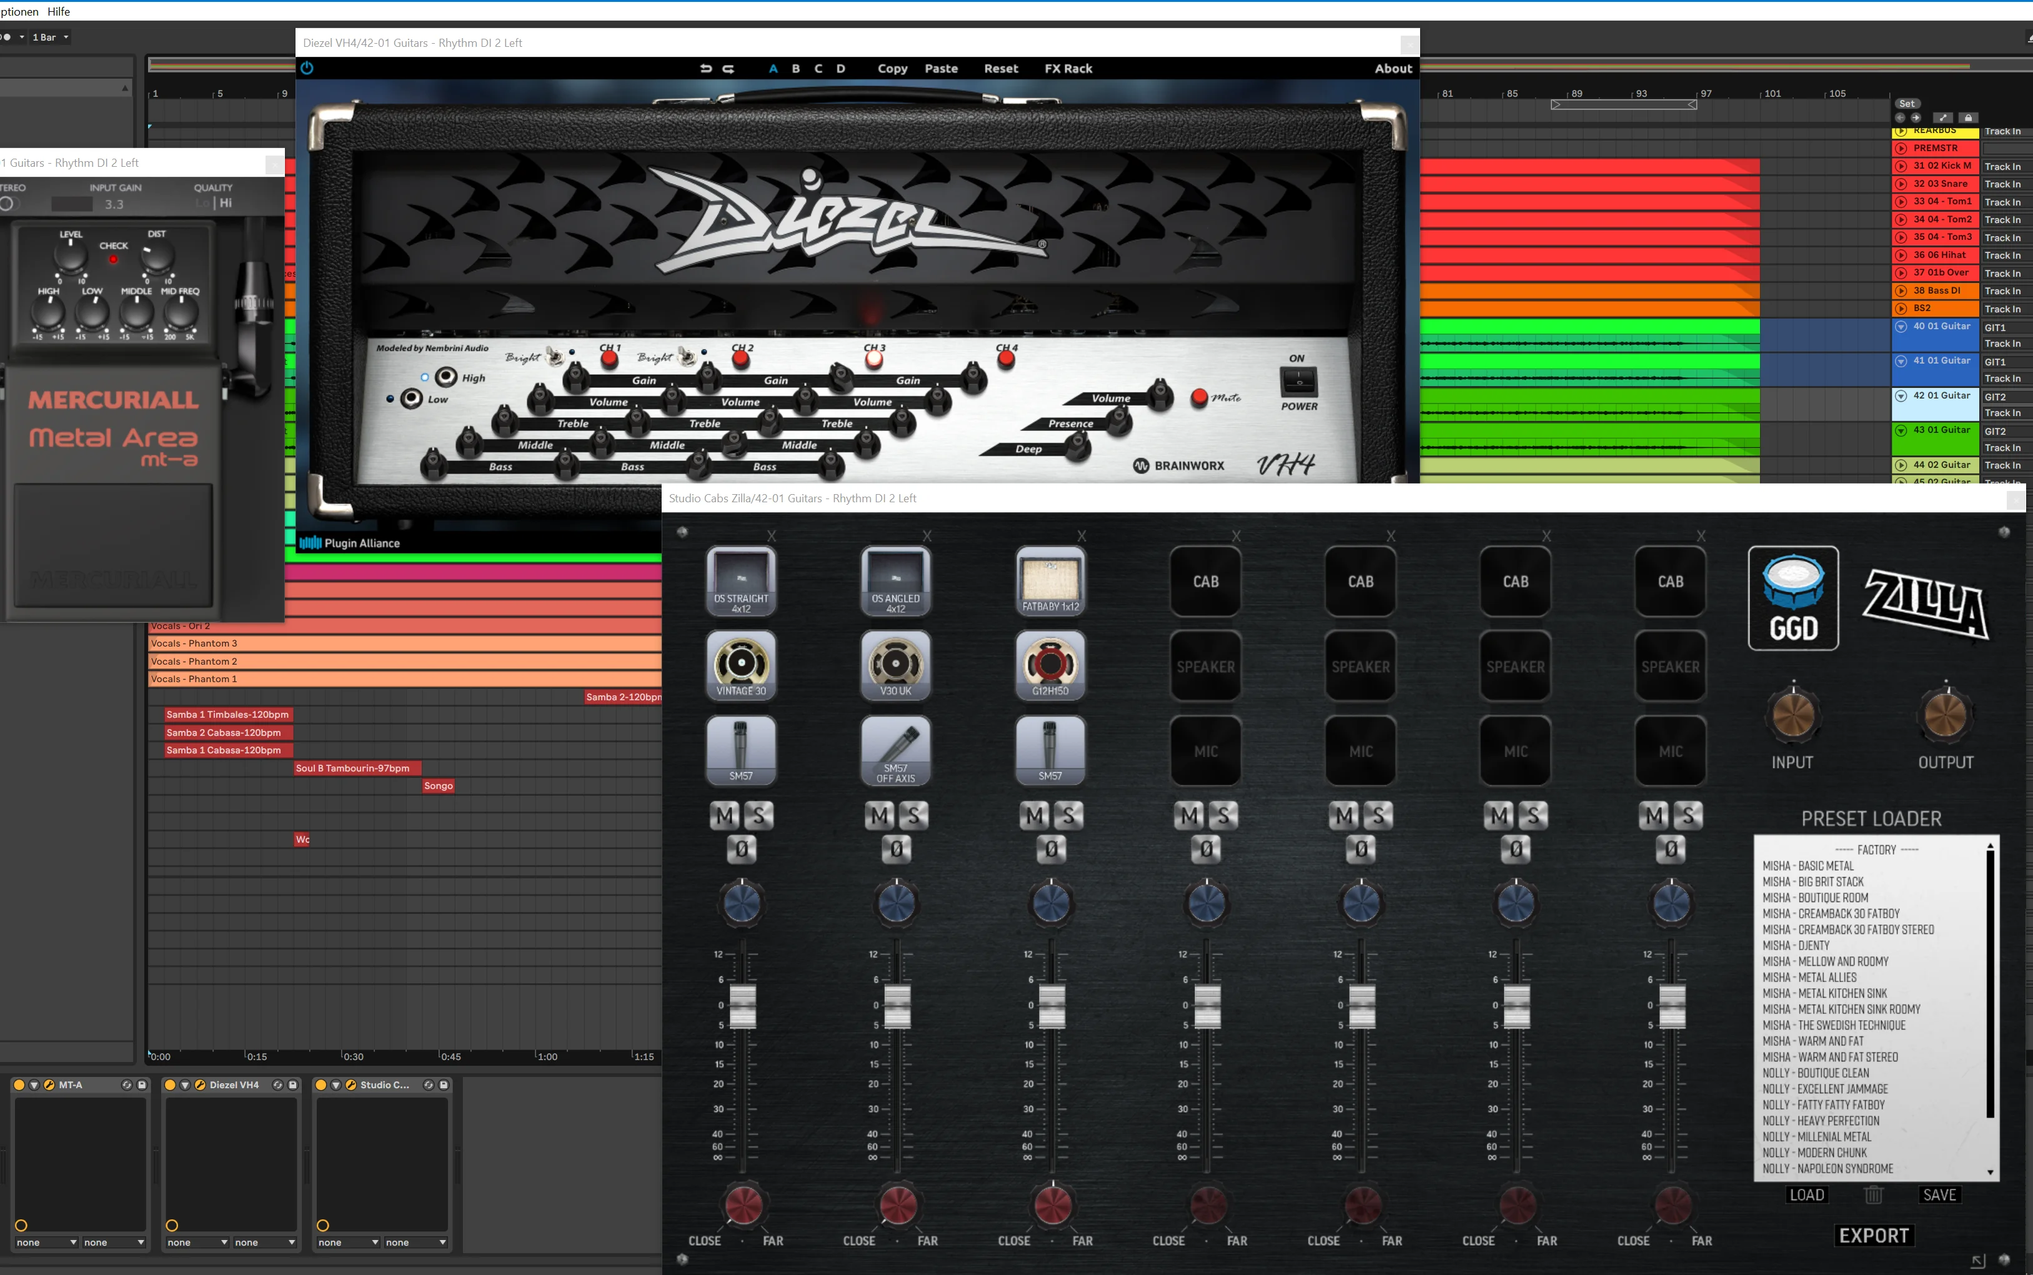This screenshot has width=2033, height=1275.
Task: Click the EXPORT button in Zilla
Action: pos(1874,1236)
